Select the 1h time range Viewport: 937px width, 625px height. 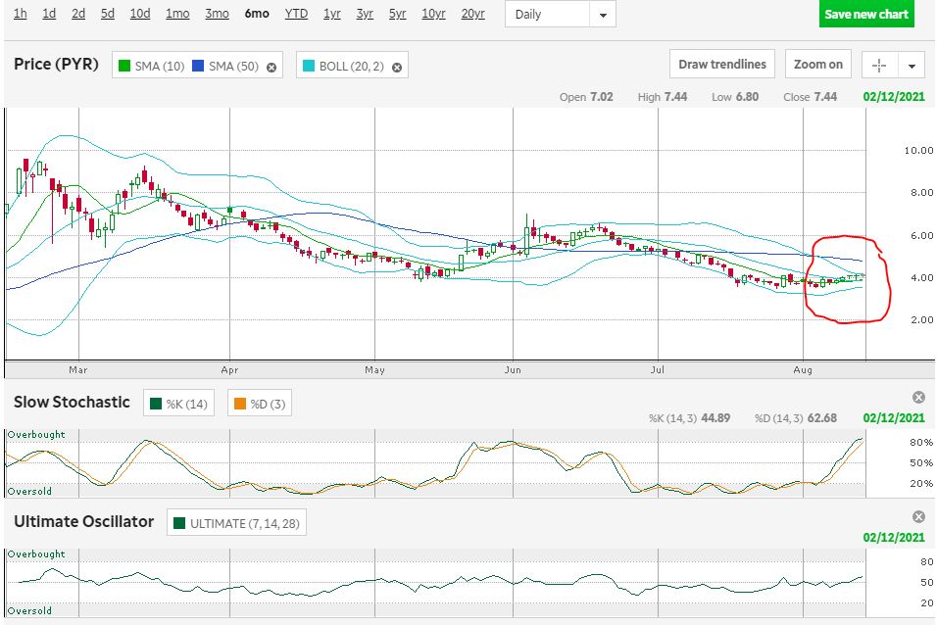[21, 14]
